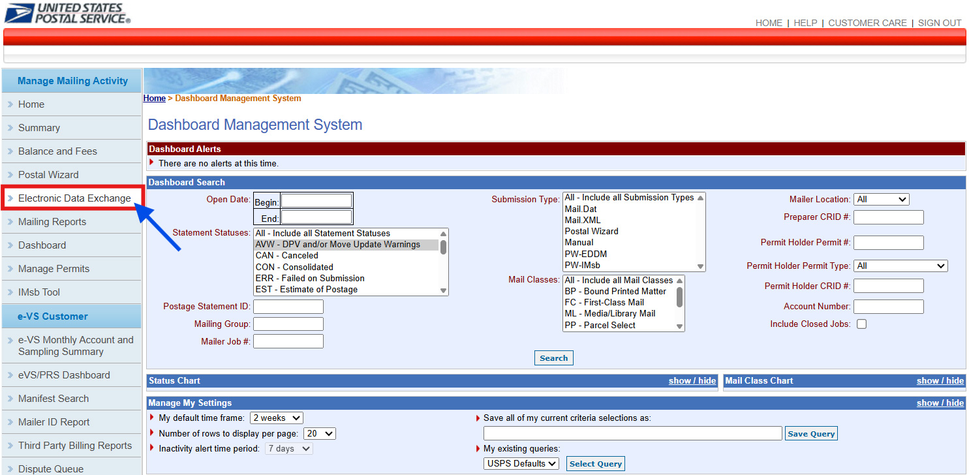The width and height of the screenshot is (969, 475).
Task: Select PP - Parcel Select
Action: click(x=619, y=326)
